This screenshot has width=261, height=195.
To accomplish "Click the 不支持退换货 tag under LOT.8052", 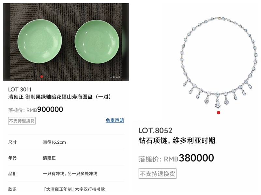I will pos(158,174).
